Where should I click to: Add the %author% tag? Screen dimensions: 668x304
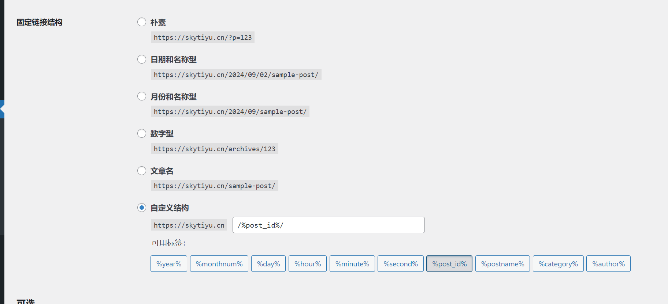tap(608, 264)
